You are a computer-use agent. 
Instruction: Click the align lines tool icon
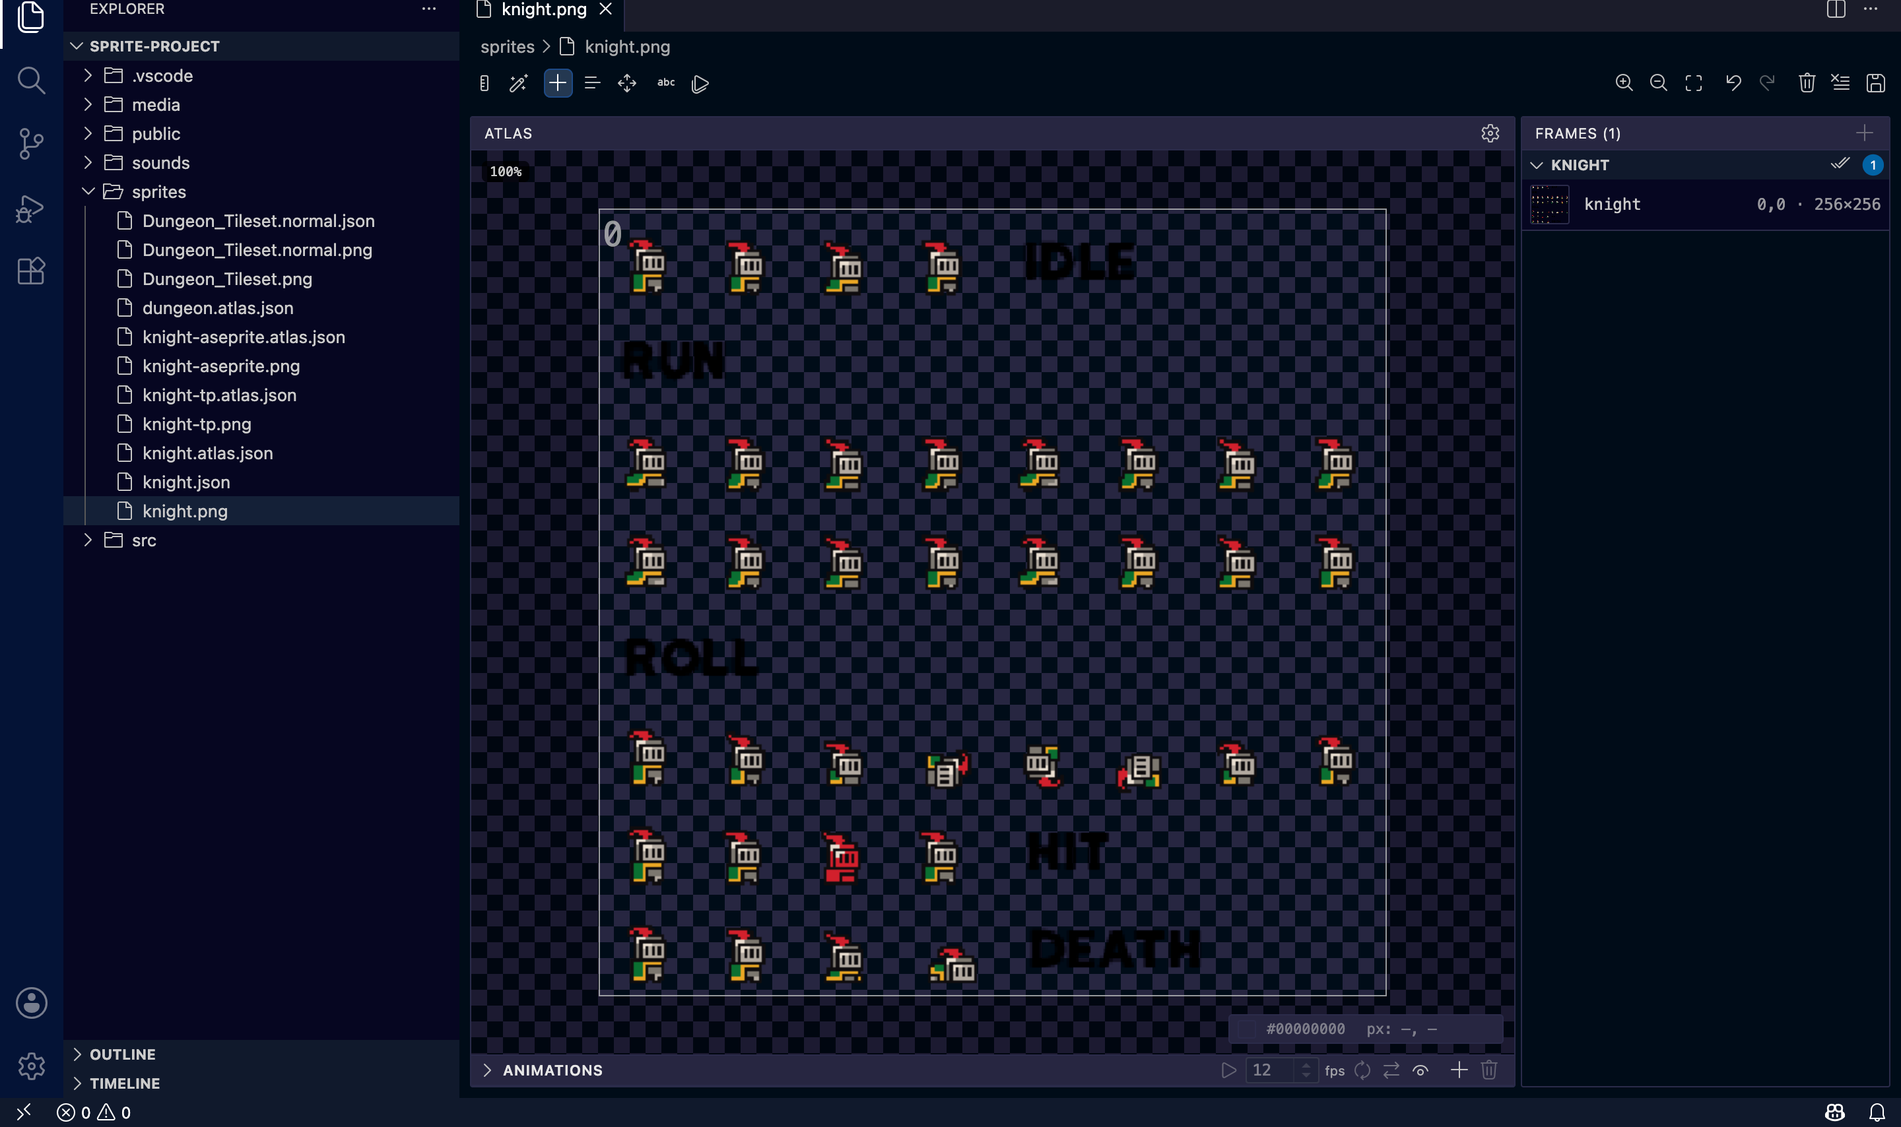tap(592, 84)
